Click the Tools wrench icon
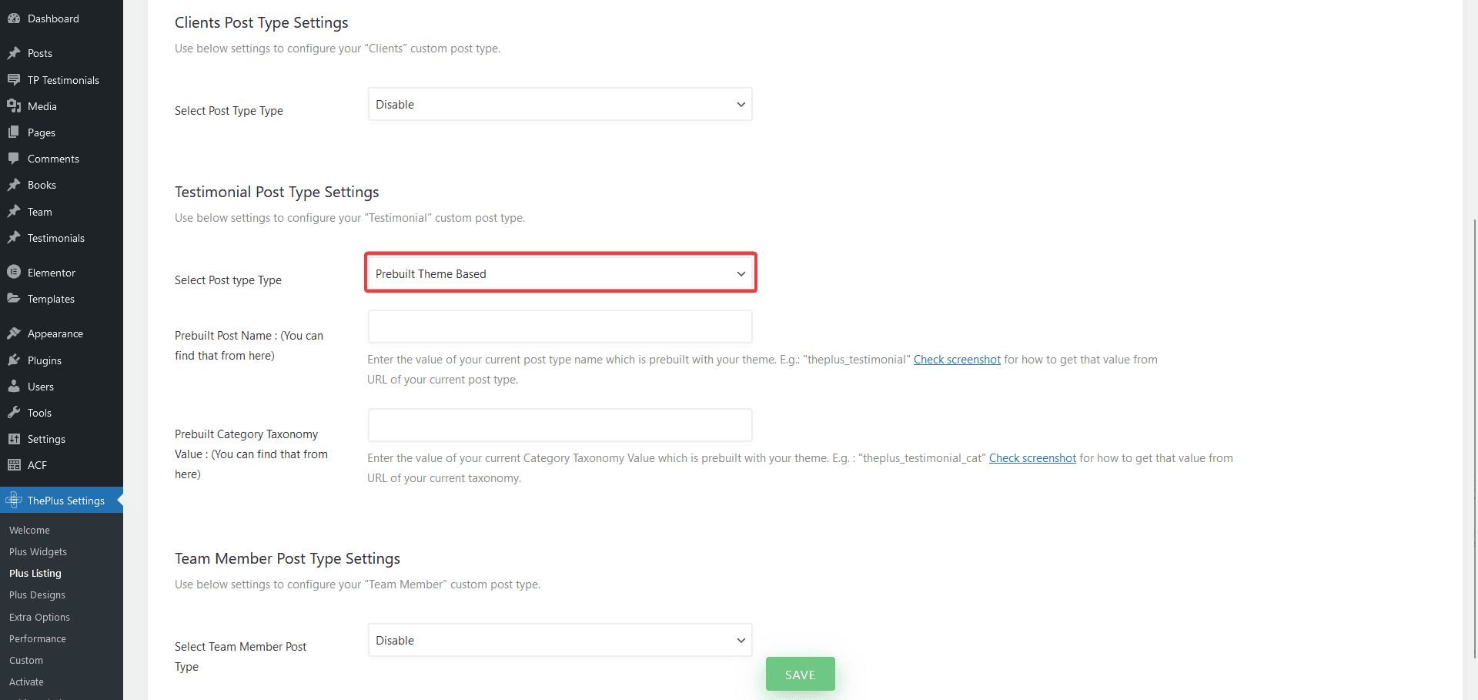Viewport: 1478px width, 700px height. tap(14, 413)
